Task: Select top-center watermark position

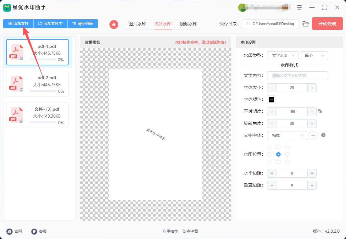Action: click(x=278, y=147)
